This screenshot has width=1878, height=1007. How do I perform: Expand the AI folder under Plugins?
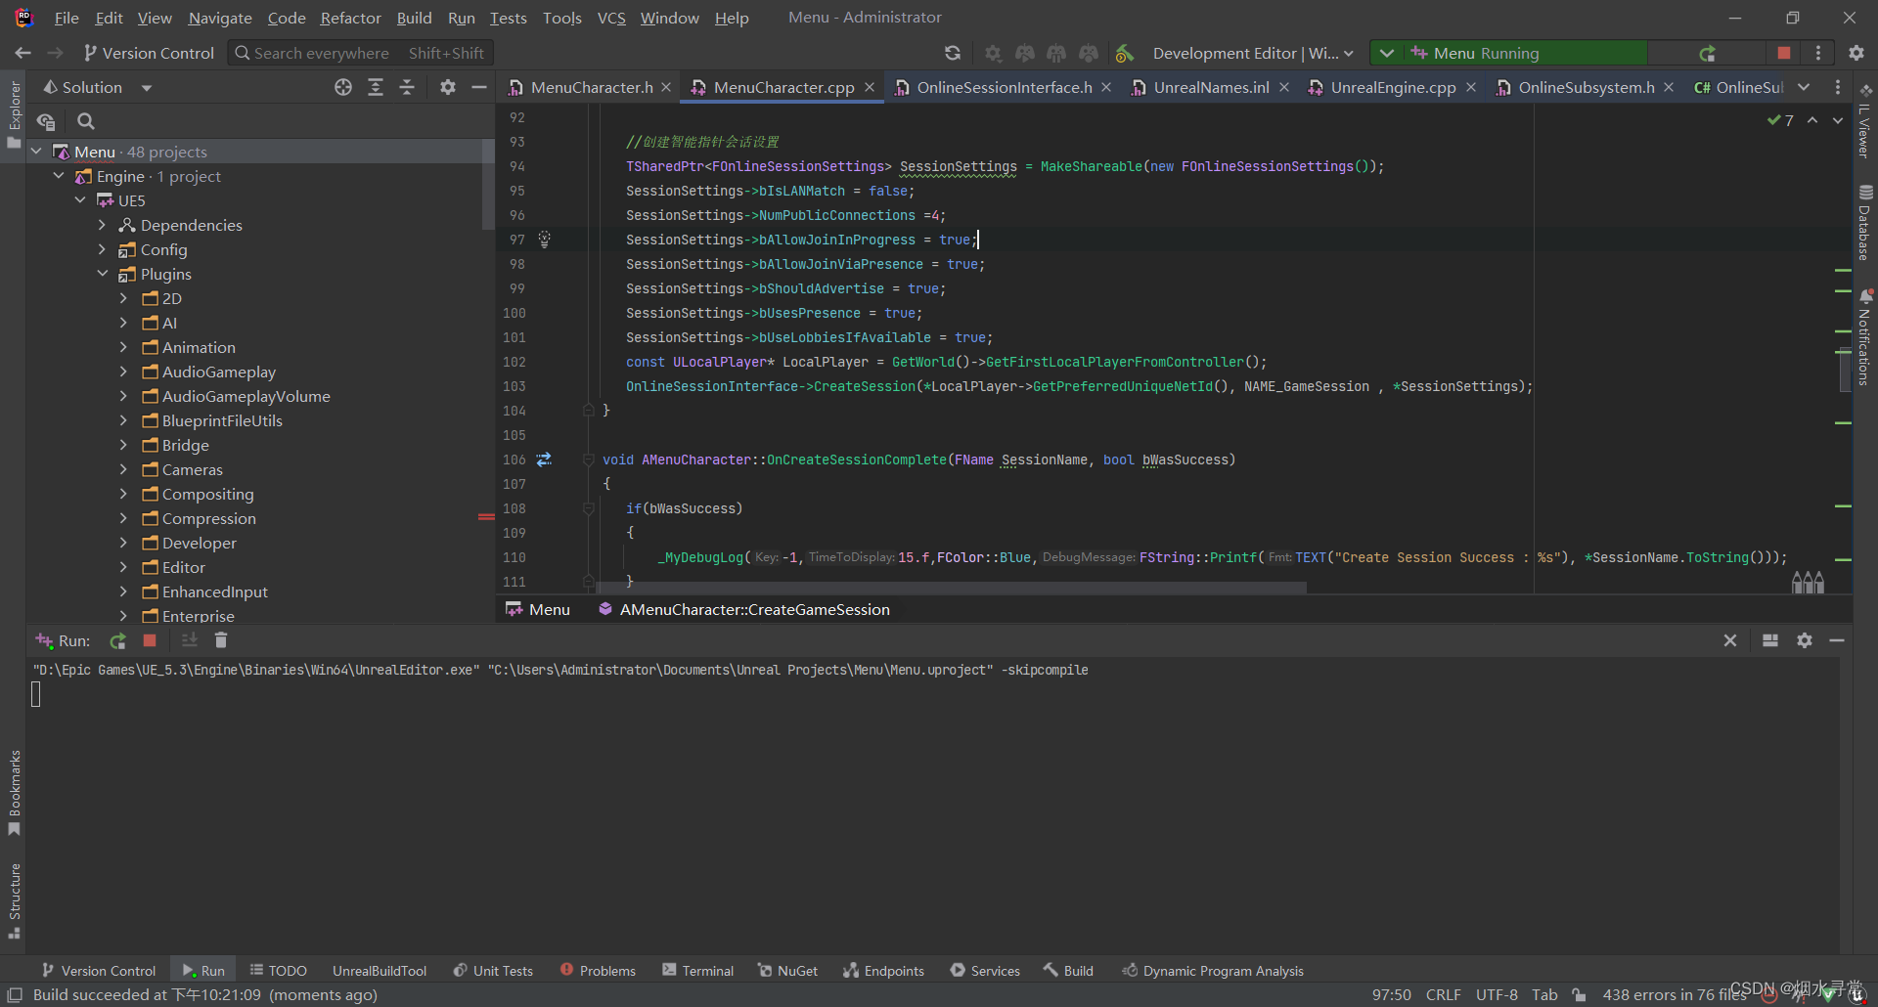(123, 323)
